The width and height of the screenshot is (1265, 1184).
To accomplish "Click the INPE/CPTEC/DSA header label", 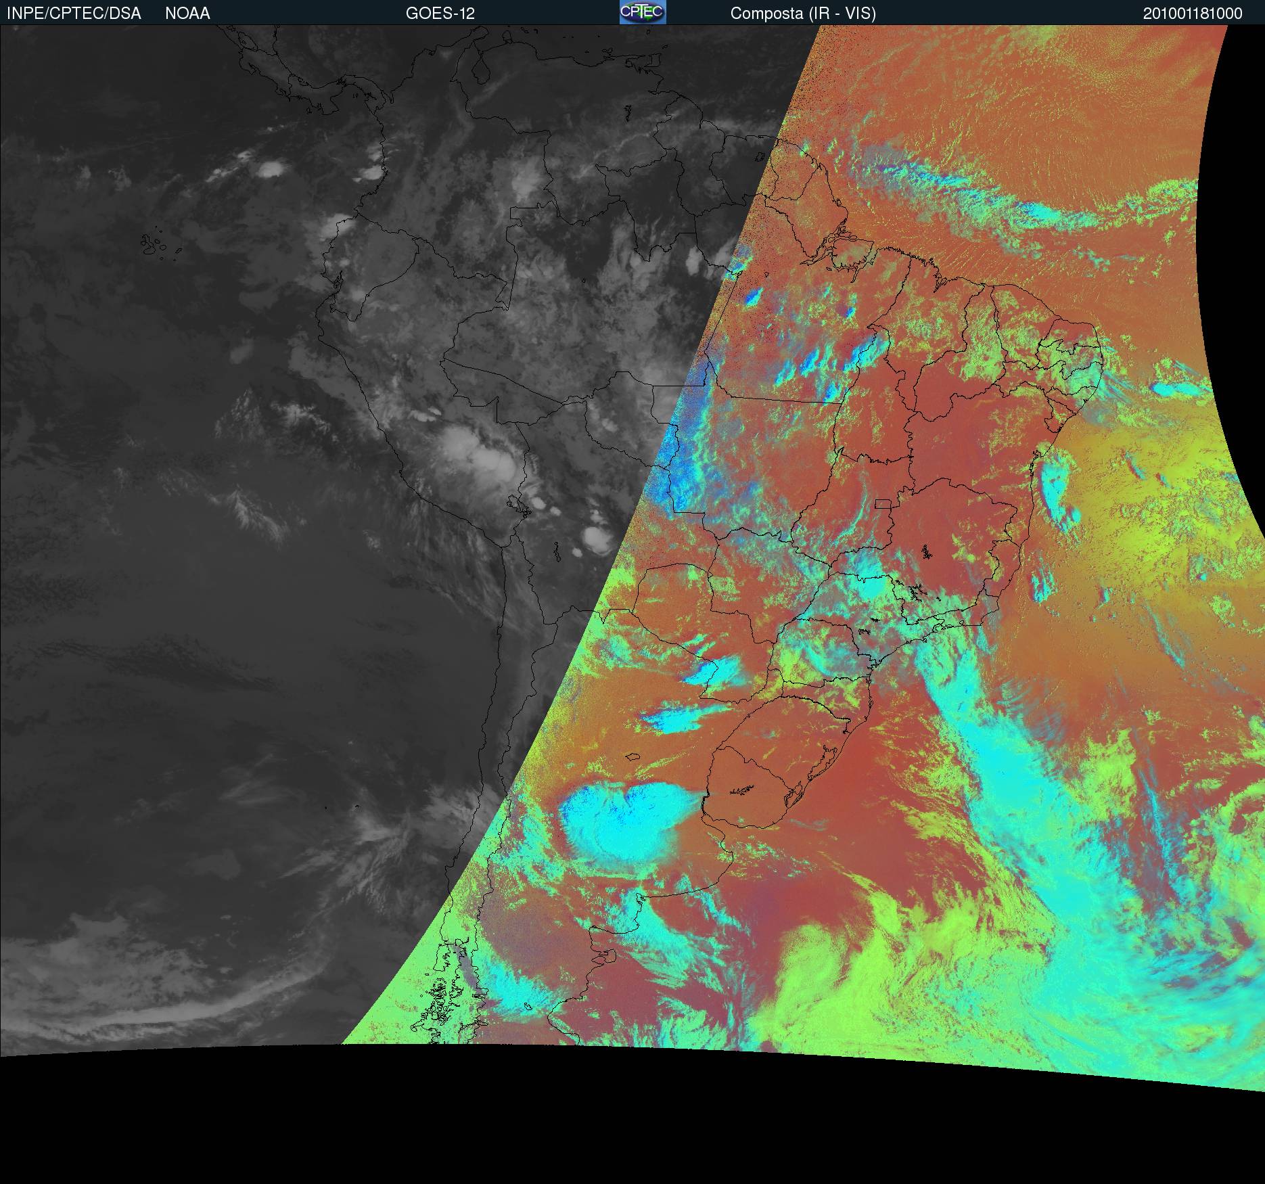I will (74, 14).
